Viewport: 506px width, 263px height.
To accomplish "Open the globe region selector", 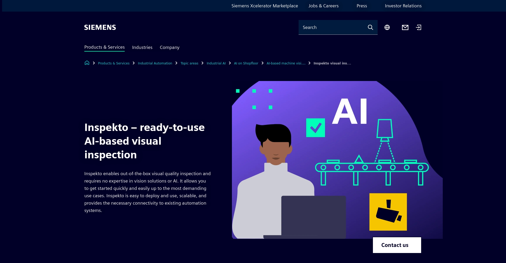I will (387, 27).
